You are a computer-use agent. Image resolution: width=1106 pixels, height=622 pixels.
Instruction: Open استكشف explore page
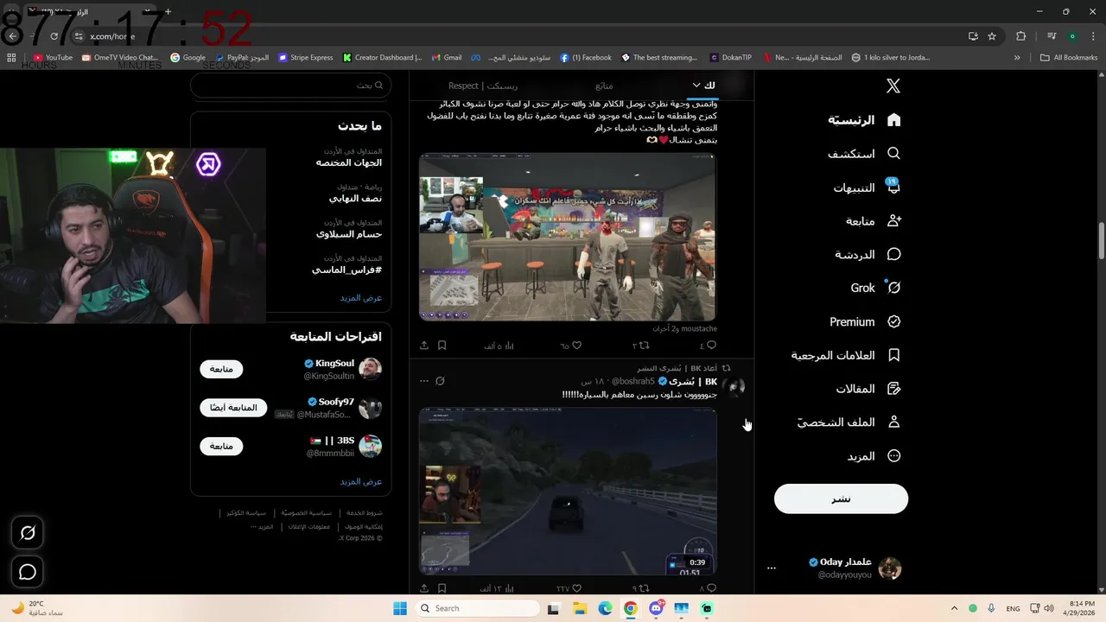click(x=865, y=154)
